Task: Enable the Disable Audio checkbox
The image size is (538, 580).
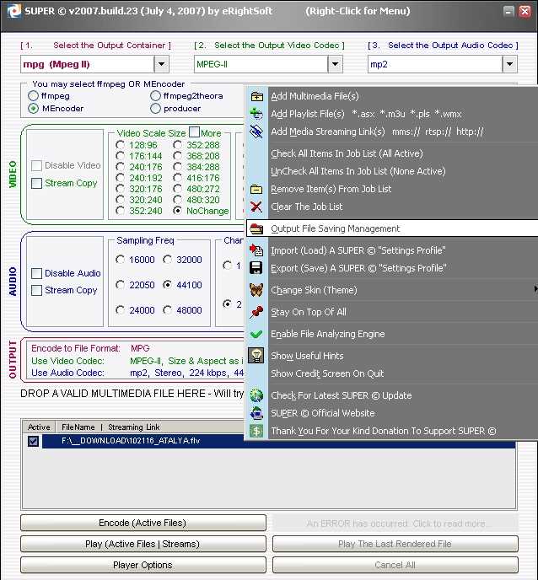Action: pos(37,273)
